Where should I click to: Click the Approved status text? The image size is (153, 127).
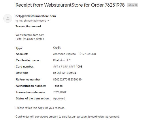(x=59, y=99)
